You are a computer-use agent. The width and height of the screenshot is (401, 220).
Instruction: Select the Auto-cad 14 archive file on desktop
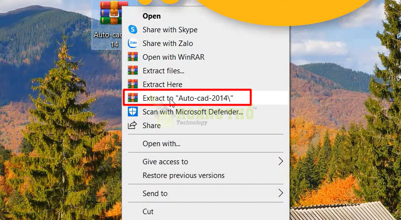tap(110, 15)
